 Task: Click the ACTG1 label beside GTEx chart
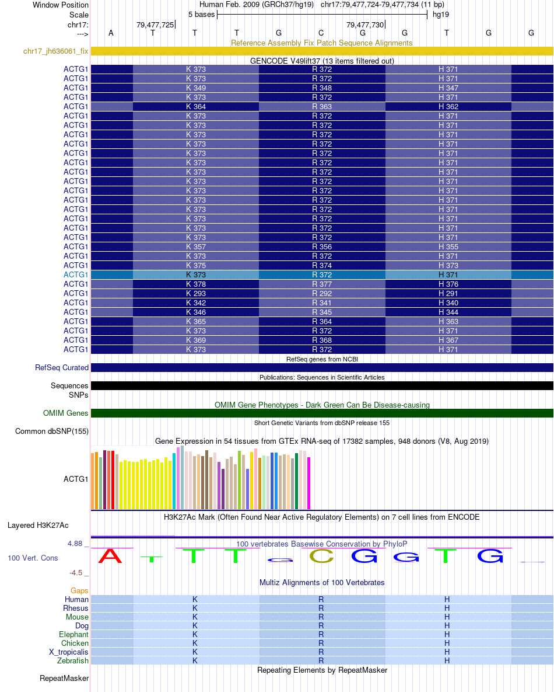[76, 479]
